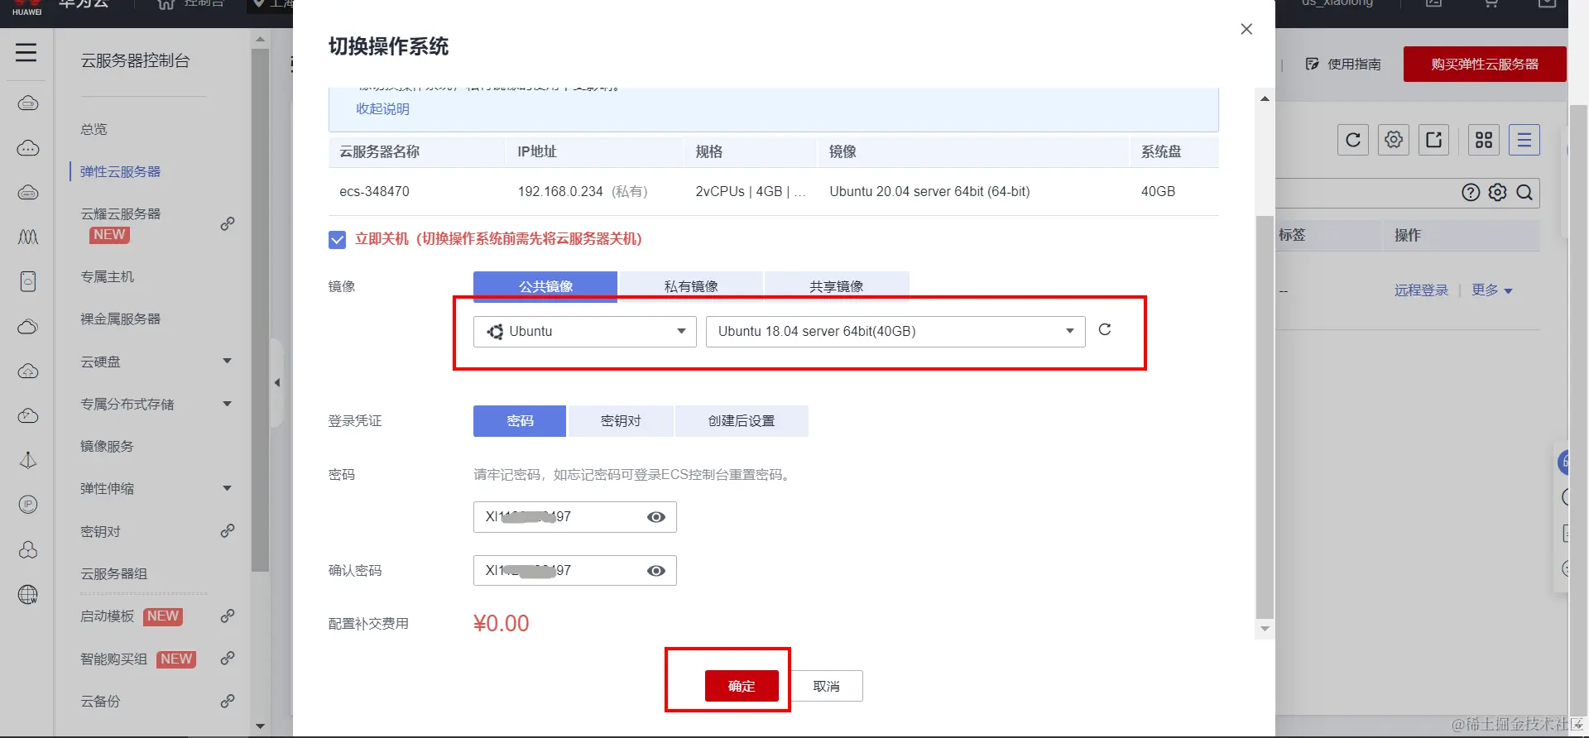Refresh the public image list
This screenshot has height=738, width=1589.
1105,329
